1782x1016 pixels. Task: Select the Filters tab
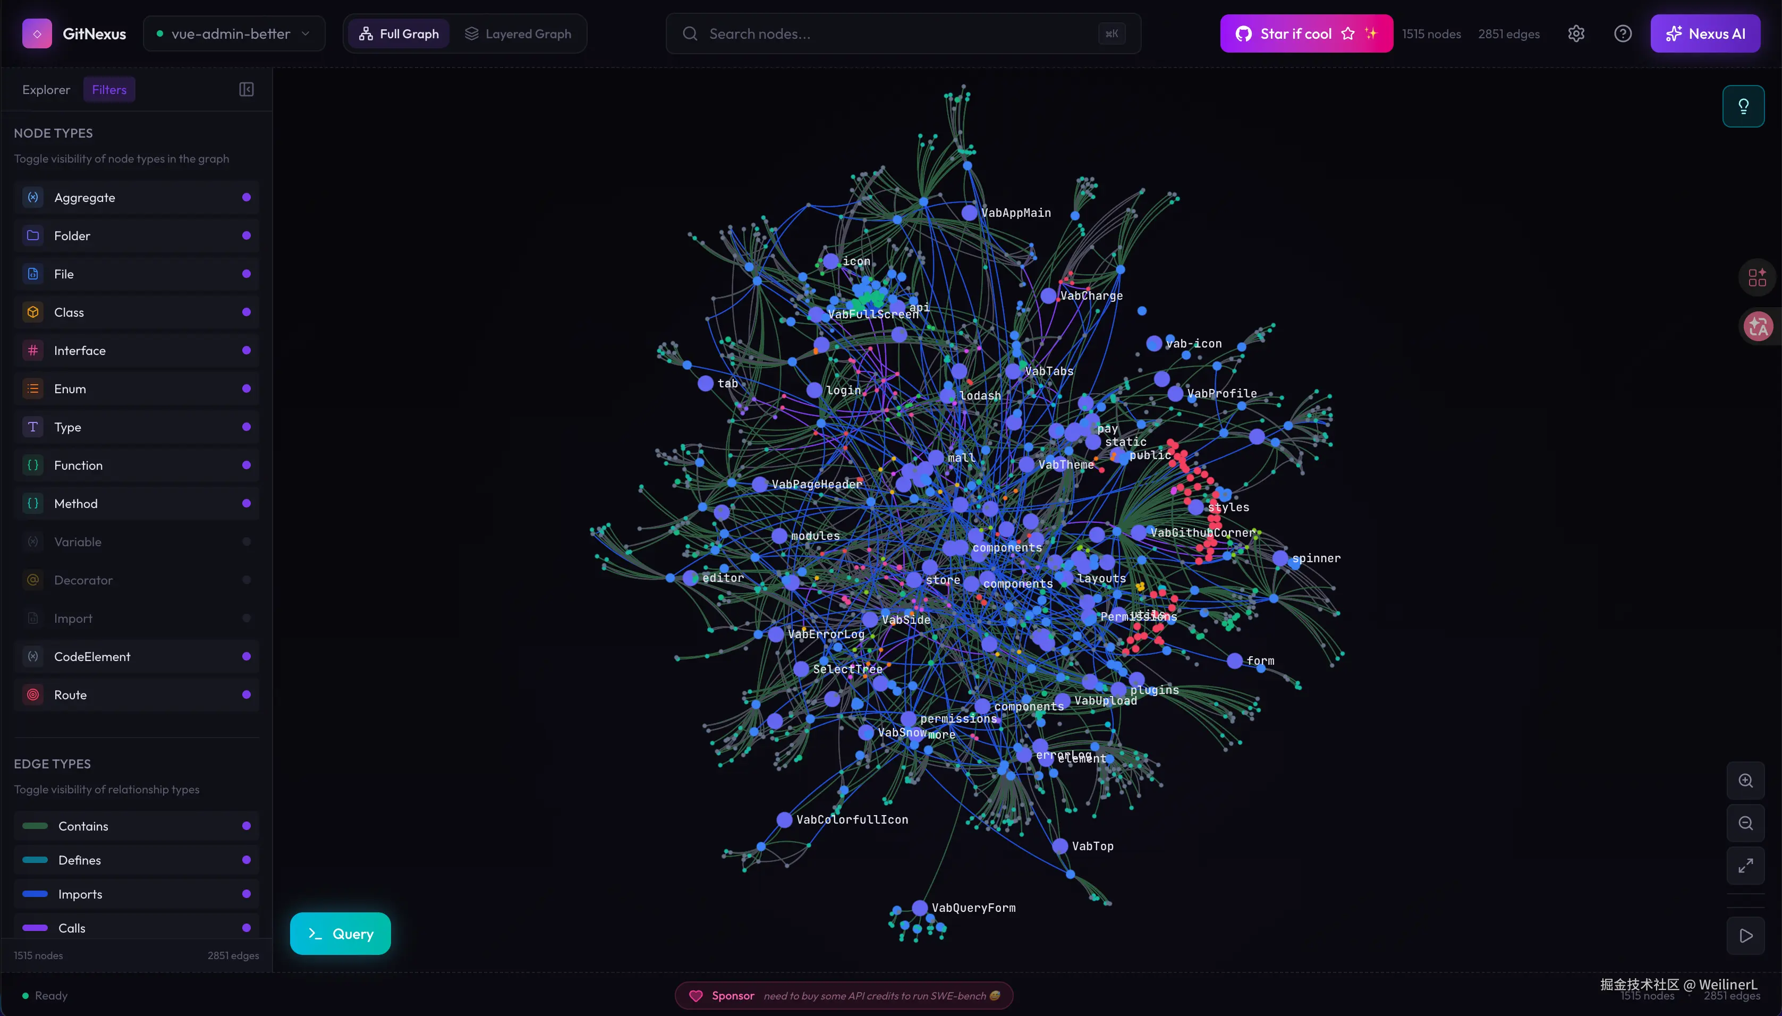pos(109,89)
